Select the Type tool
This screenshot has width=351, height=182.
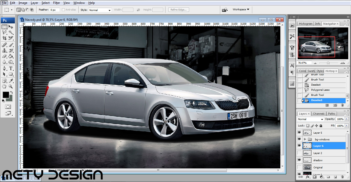click(11, 69)
